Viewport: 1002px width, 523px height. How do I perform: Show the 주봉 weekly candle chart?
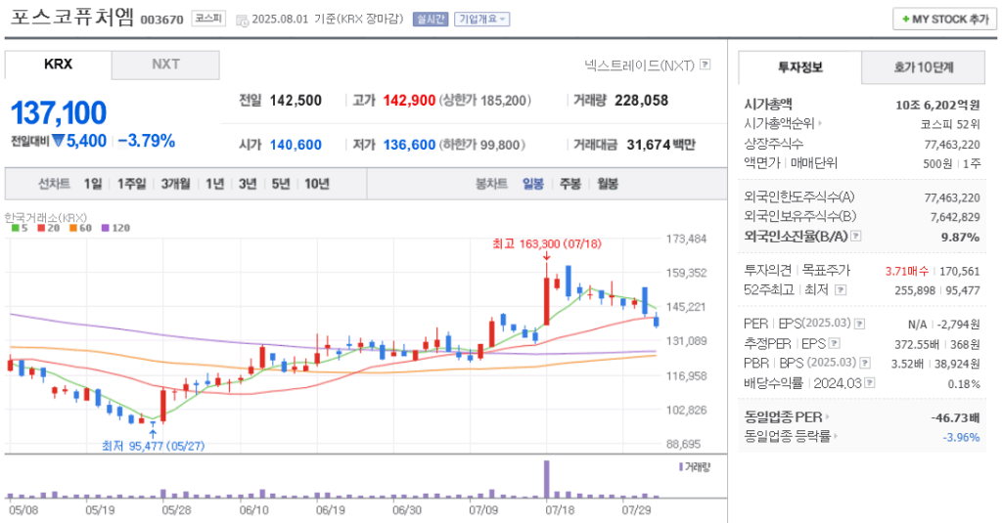pos(570,184)
